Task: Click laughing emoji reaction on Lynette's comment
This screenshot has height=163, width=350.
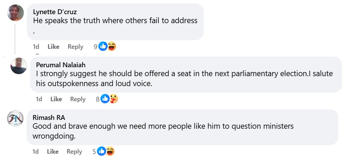Action: [112, 46]
